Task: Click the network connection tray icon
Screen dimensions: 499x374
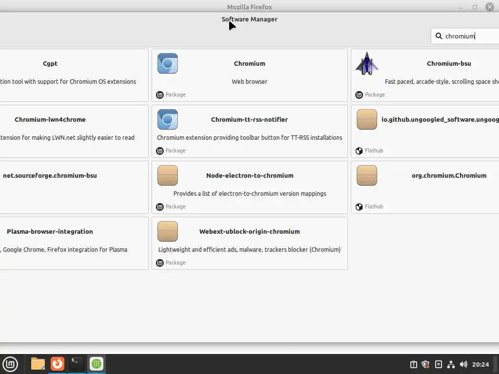Action: pos(451,364)
